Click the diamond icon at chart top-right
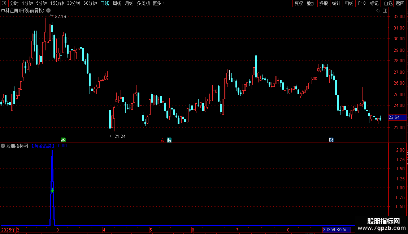 pyautogui.click(x=378, y=11)
